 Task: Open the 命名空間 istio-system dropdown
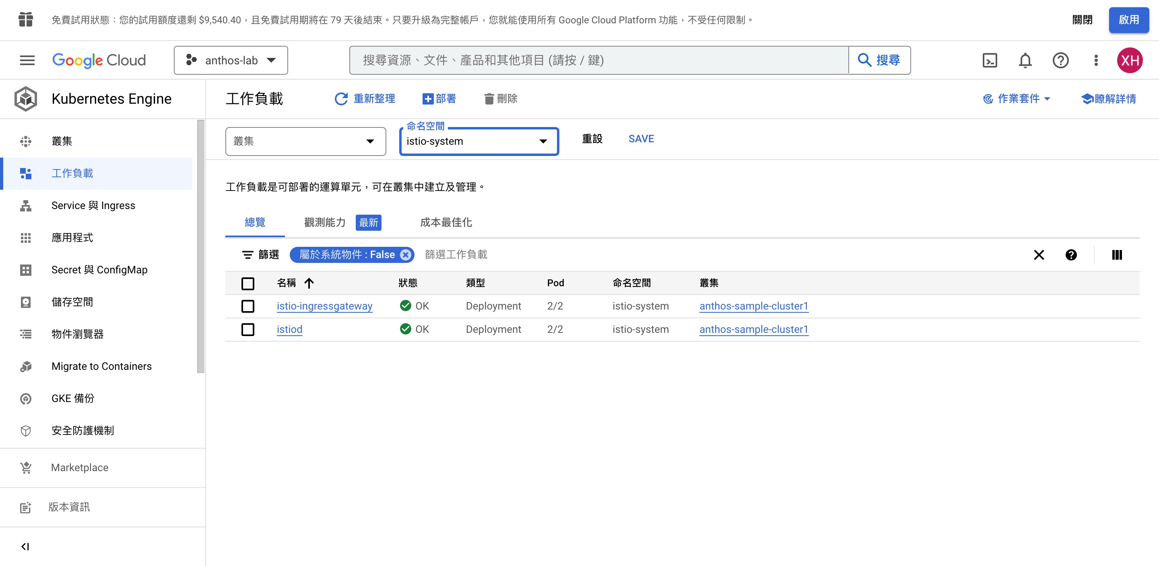coord(479,141)
